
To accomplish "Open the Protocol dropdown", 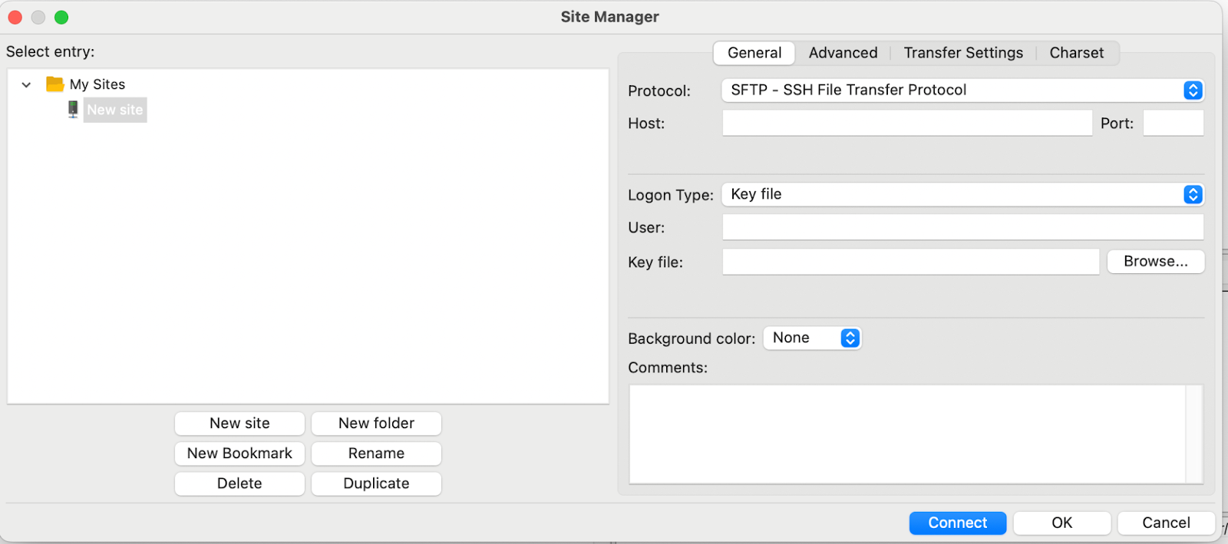I will point(962,90).
